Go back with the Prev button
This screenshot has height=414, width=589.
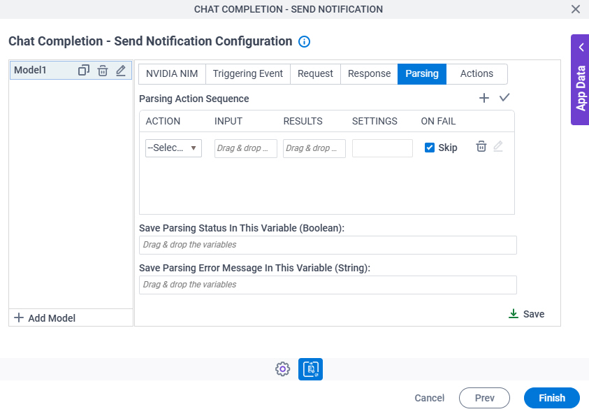click(x=484, y=398)
